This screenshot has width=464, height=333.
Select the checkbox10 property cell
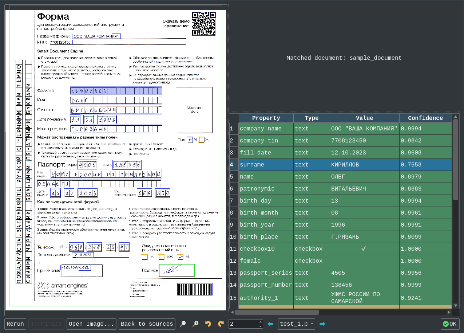click(266, 249)
